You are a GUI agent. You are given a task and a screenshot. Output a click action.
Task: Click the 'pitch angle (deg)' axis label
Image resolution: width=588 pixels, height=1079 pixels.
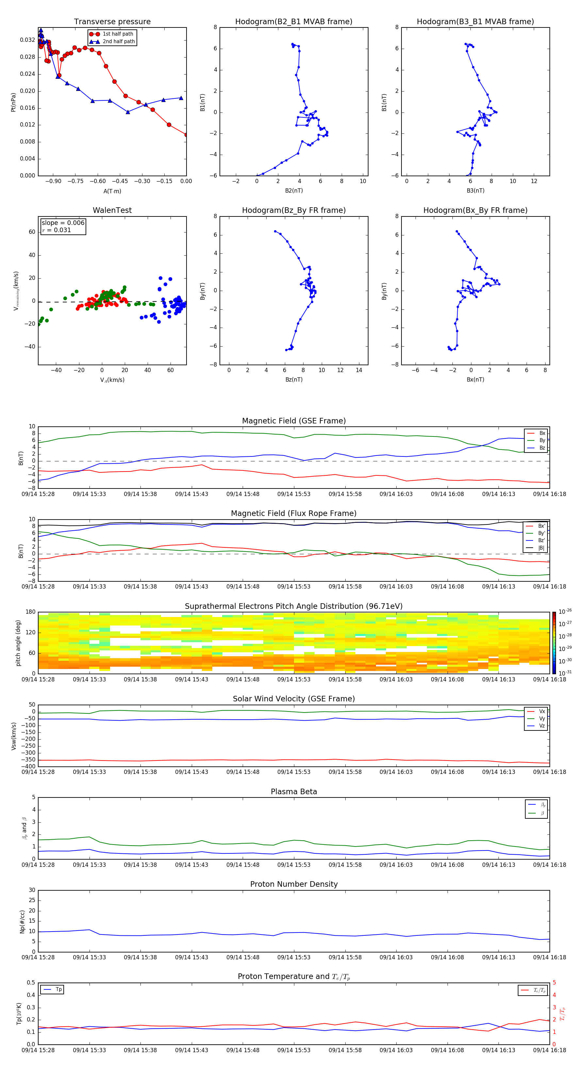pyautogui.click(x=18, y=643)
